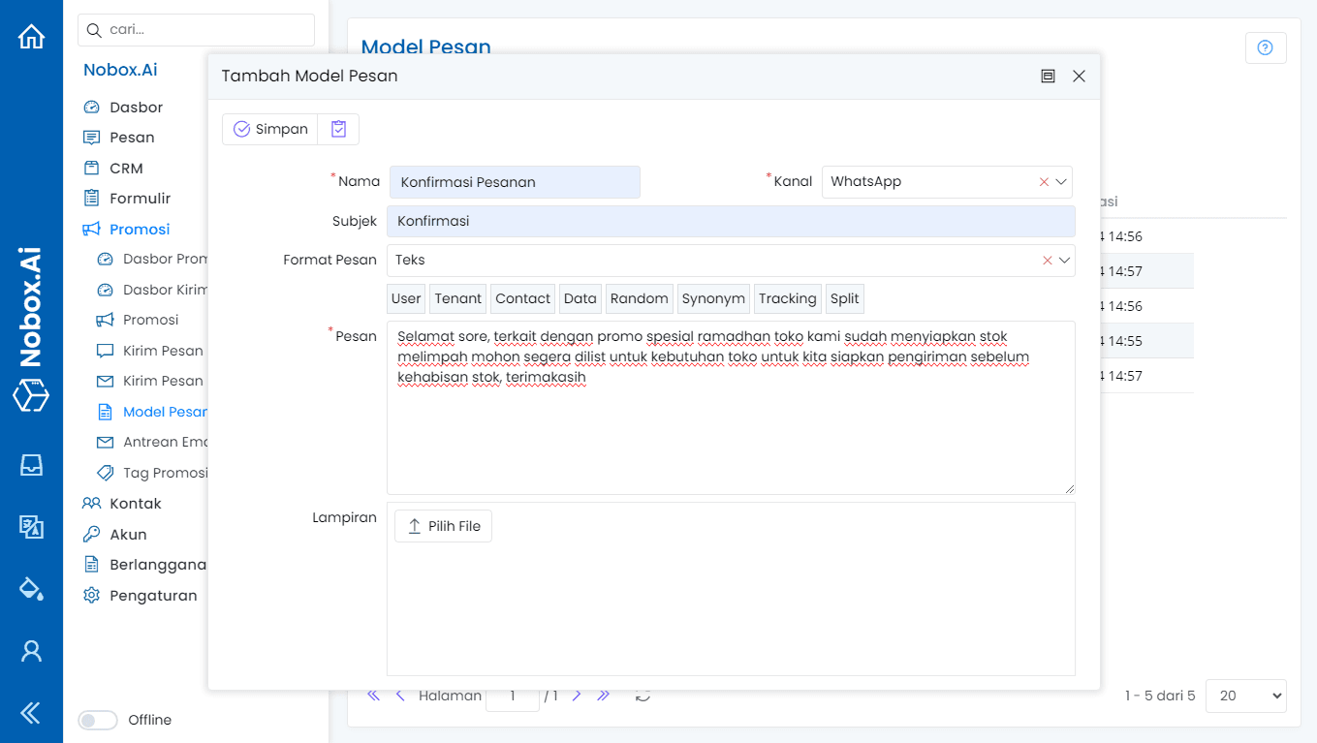
Task: Insert the Tracking tag button
Action: pos(787,298)
